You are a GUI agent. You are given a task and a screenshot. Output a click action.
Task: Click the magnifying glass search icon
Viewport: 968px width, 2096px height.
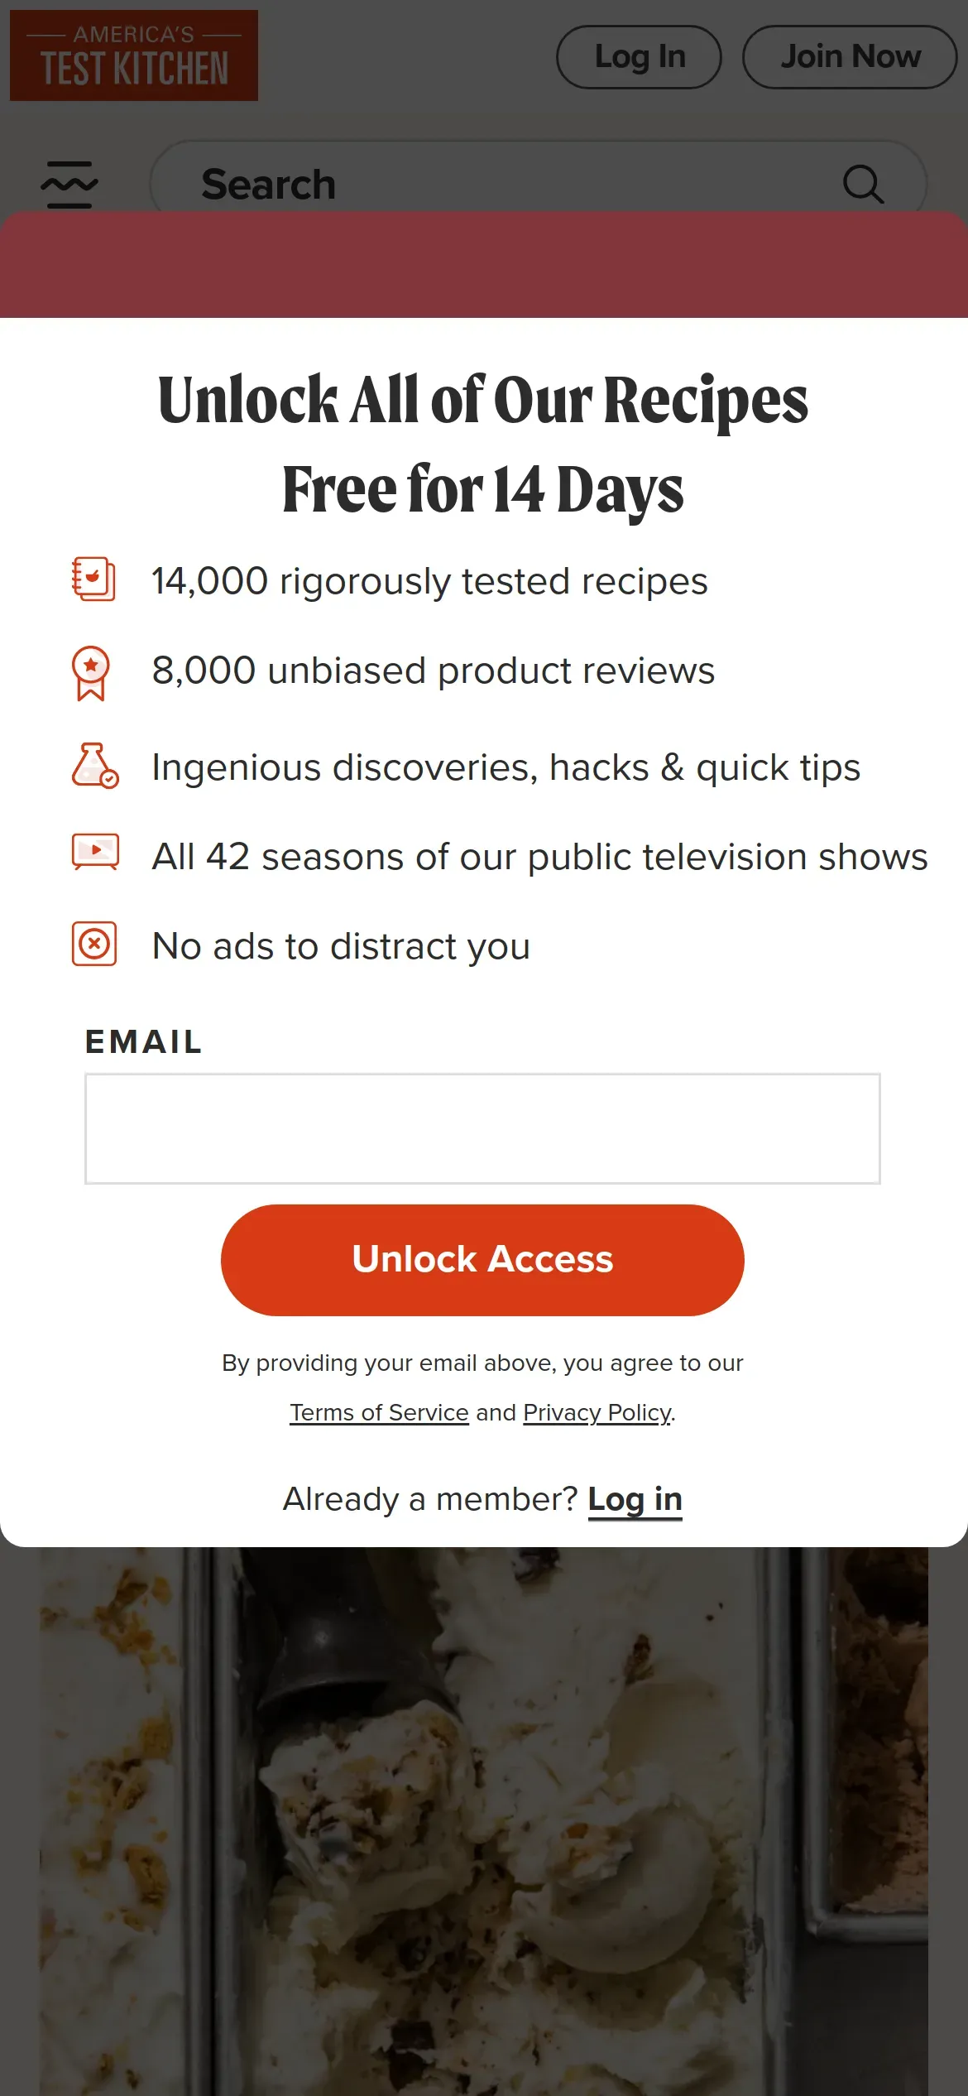[x=863, y=184]
